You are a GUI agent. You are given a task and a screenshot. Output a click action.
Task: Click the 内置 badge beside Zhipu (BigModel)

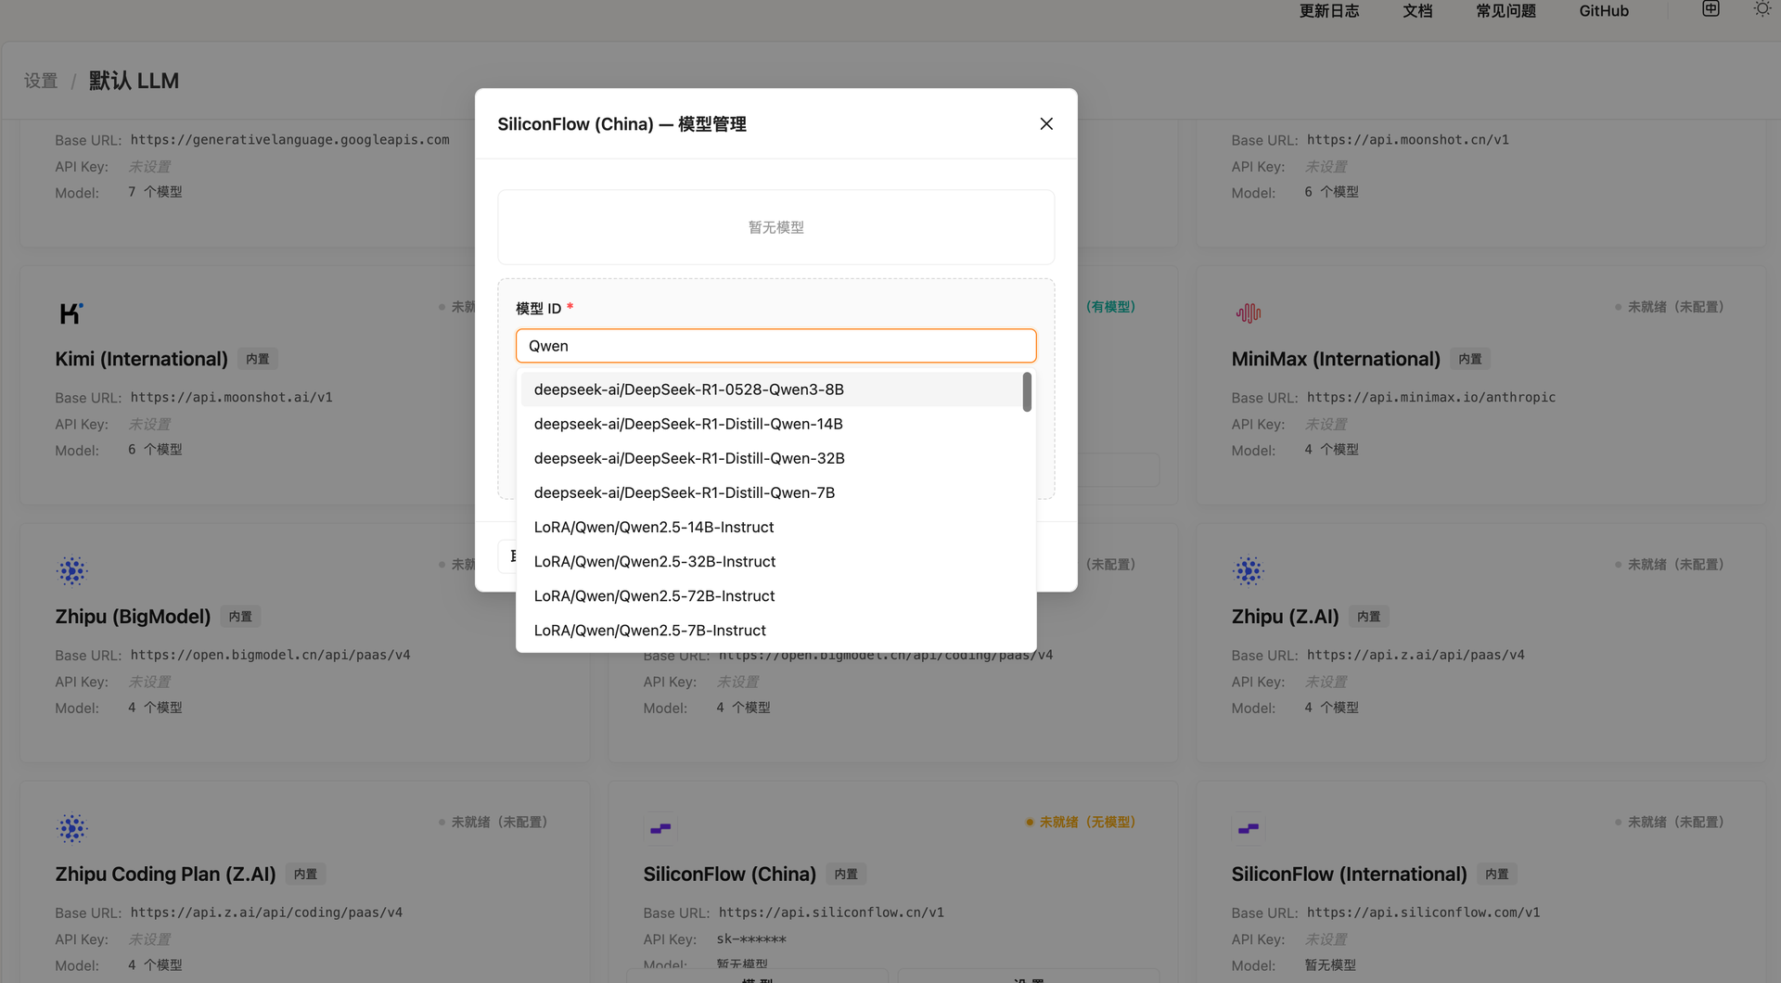[240, 617]
